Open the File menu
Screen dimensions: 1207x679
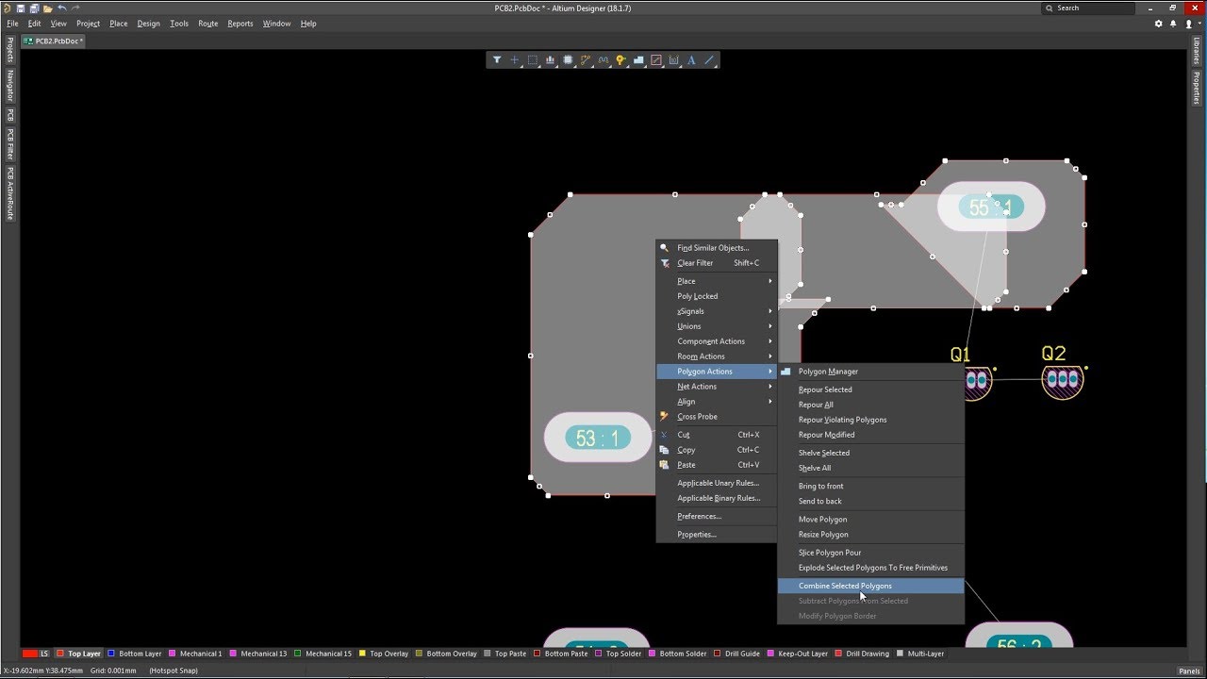click(12, 24)
